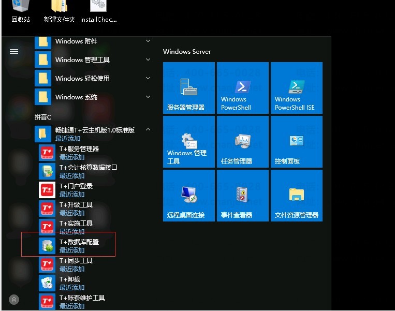The width and height of the screenshot is (395, 311).
Task: Click T+卸载 uninstall icon
Action: pos(47,283)
